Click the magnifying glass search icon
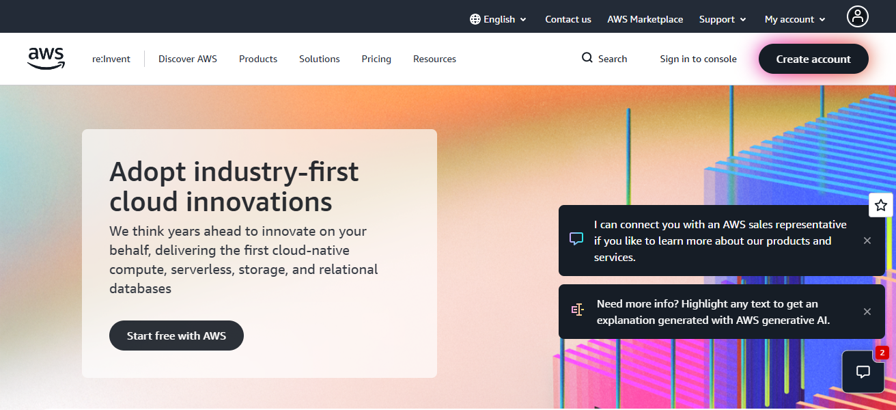The width and height of the screenshot is (896, 410). pyautogui.click(x=587, y=58)
